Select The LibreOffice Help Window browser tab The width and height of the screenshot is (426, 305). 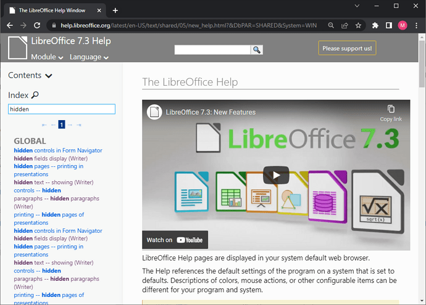[55, 10]
